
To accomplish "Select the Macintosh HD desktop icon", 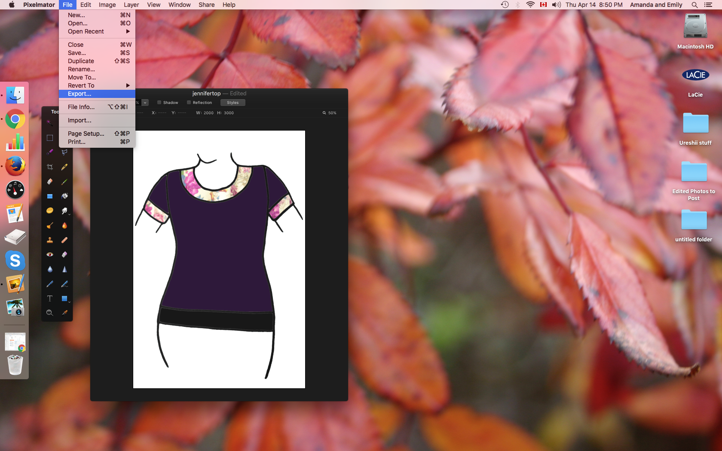I will (695, 31).
